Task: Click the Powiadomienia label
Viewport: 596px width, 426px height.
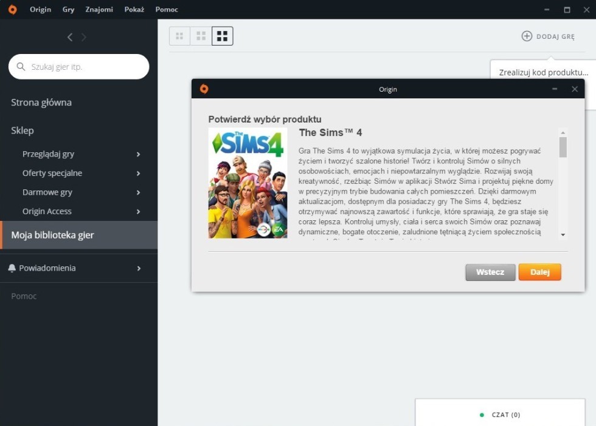Action: pyautogui.click(x=47, y=268)
